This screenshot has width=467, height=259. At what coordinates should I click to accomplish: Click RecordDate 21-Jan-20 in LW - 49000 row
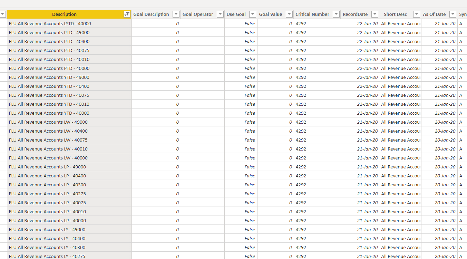point(360,122)
